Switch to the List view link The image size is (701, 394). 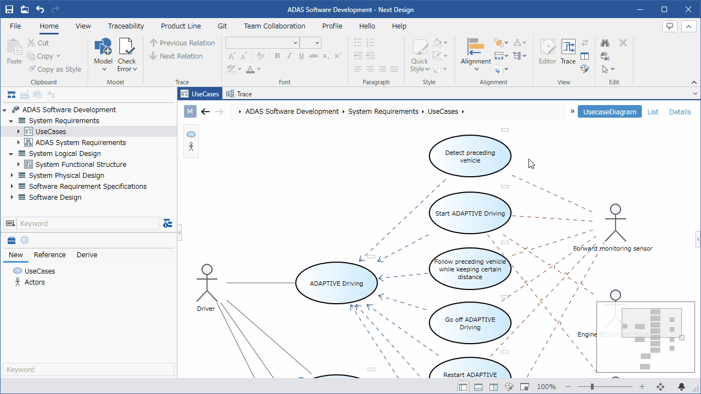point(653,112)
